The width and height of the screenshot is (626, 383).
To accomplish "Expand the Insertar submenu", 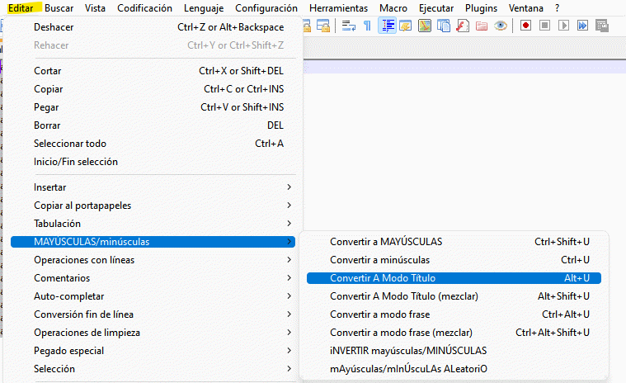I will 153,187.
